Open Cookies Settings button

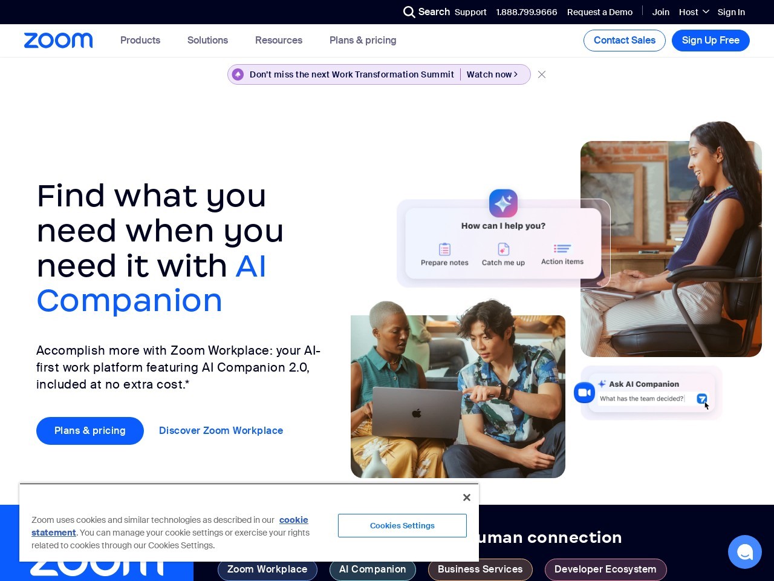click(x=402, y=525)
